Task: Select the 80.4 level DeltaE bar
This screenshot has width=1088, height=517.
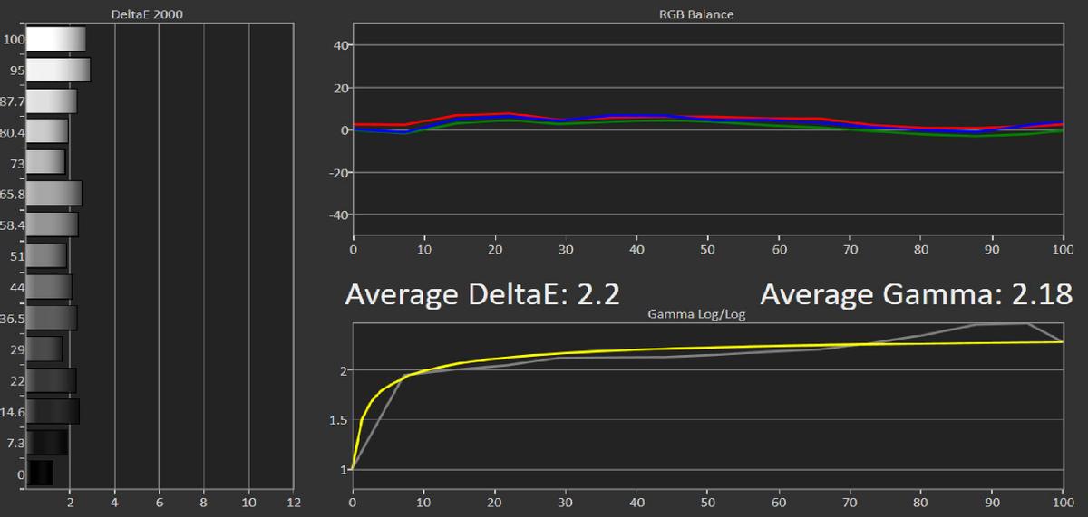Action: tap(47, 131)
